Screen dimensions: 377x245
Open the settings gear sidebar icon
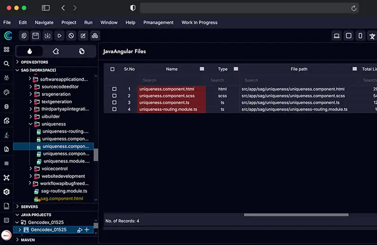click(x=7, y=192)
